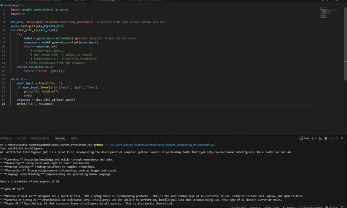Viewport: 347px width, 208px height.
Task: Expand the terminal launch profile dropdown
Action: tap(315, 138)
